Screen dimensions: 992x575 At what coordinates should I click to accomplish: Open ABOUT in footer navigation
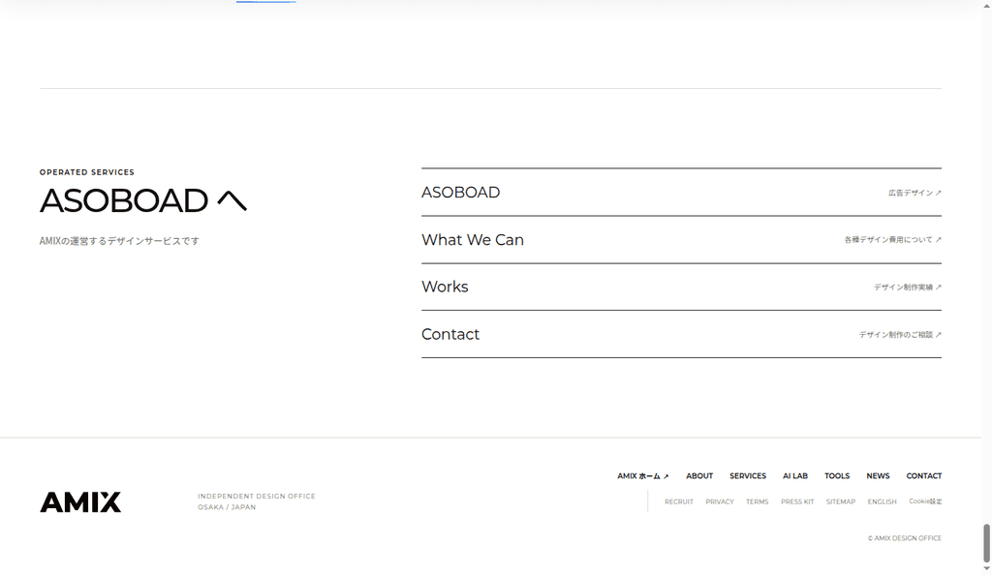coord(699,476)
